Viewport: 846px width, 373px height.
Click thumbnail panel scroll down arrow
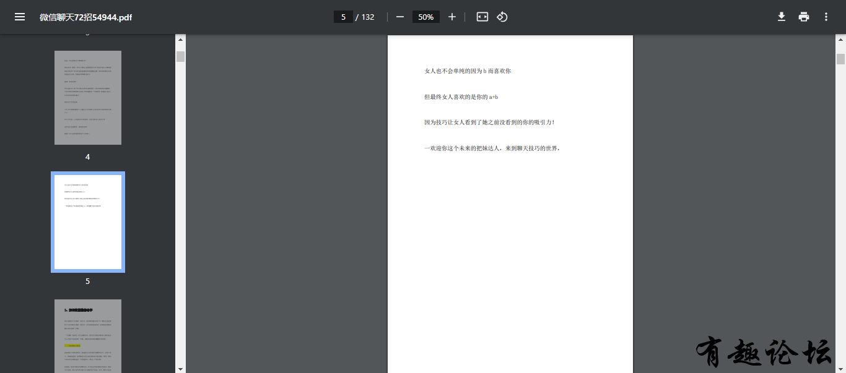click(x=180, y=369)
